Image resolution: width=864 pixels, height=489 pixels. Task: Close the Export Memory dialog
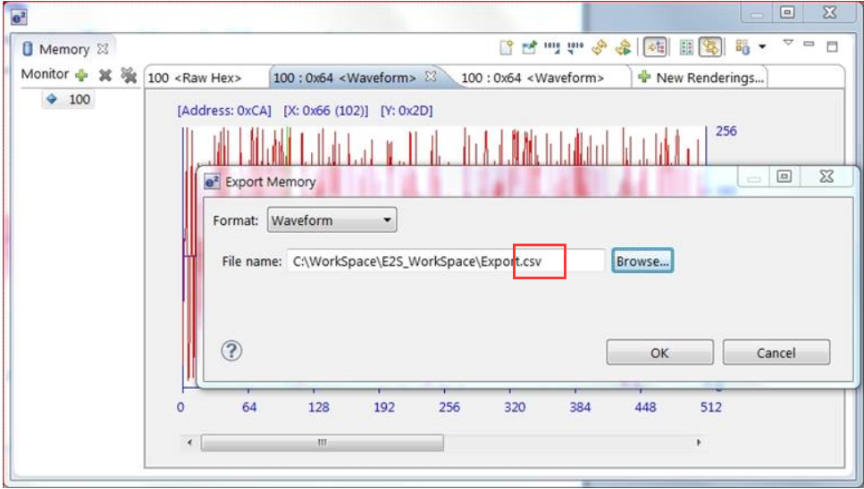[826, 176]
